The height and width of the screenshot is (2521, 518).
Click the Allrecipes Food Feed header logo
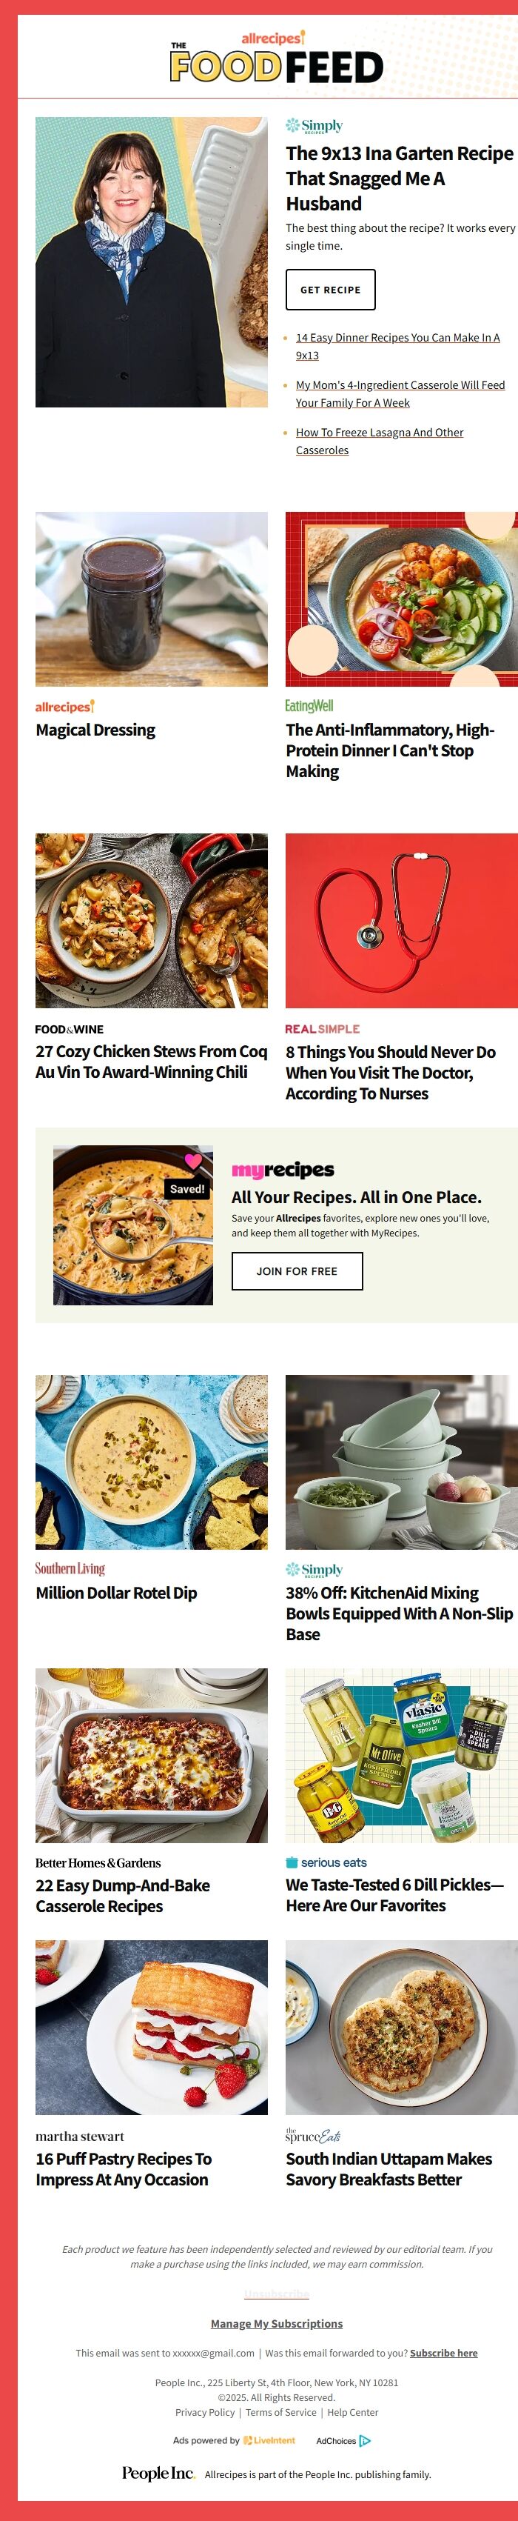coord(277,58)
